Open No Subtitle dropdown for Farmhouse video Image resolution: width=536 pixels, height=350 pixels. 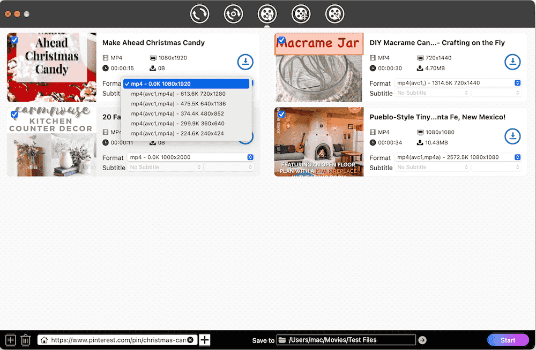click(x=165, y=168)
